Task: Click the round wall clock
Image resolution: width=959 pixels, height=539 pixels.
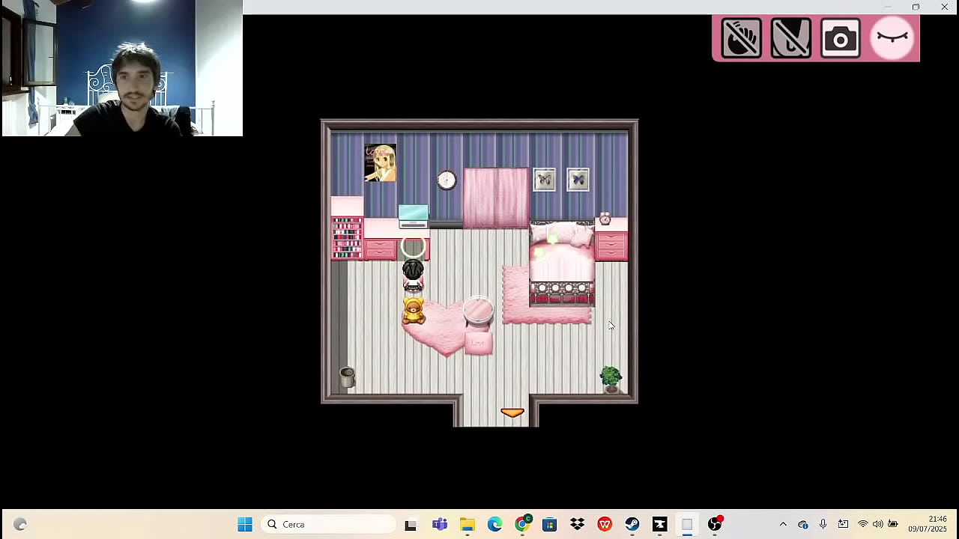Action: pos(447,180)
